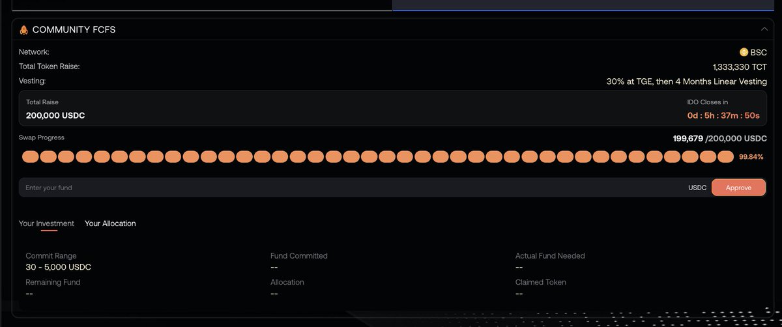
Task: Click the 199,679 /200,000 USDC amount
Action: coord(720,139)
